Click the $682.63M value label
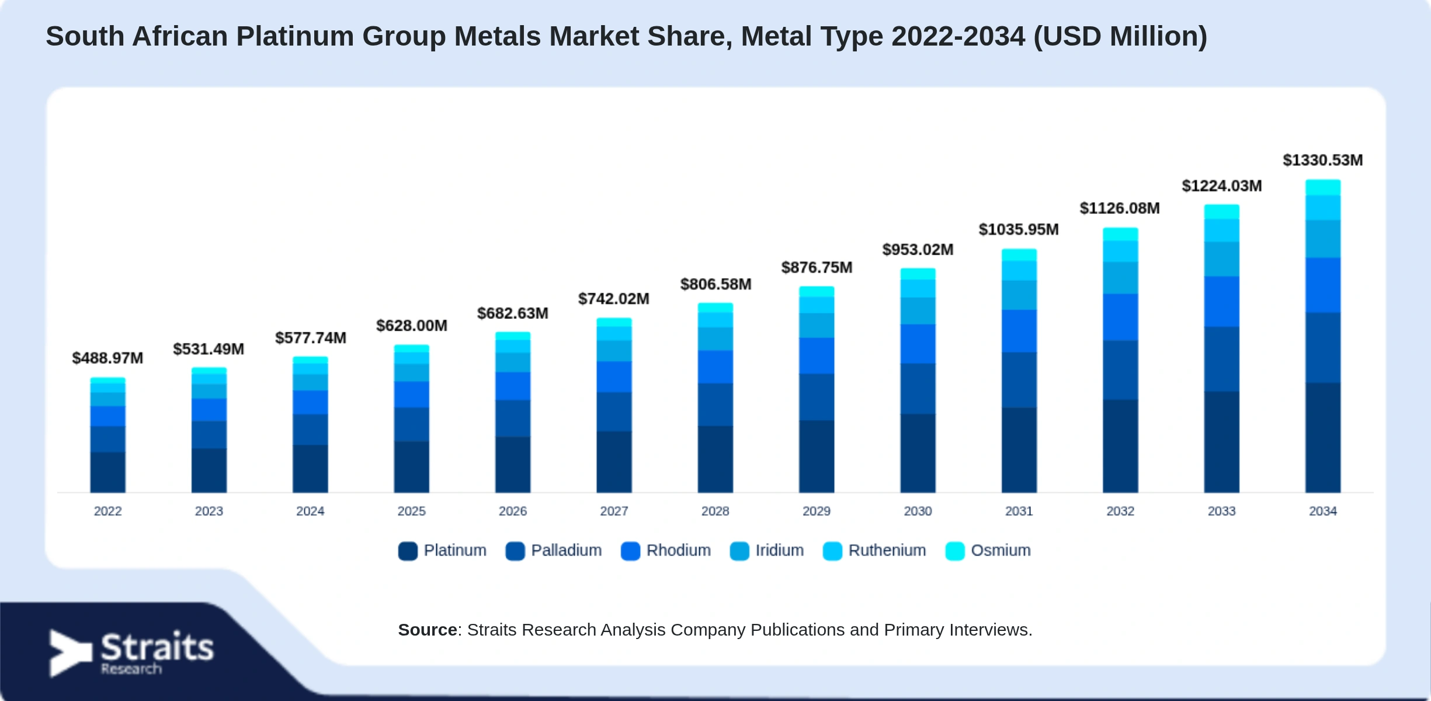 513,314
